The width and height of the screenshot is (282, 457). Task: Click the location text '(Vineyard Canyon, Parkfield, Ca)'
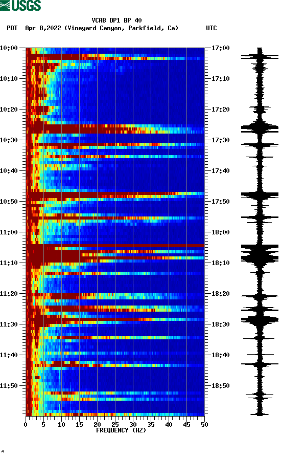pyautogui.click(x=122, y=28)
